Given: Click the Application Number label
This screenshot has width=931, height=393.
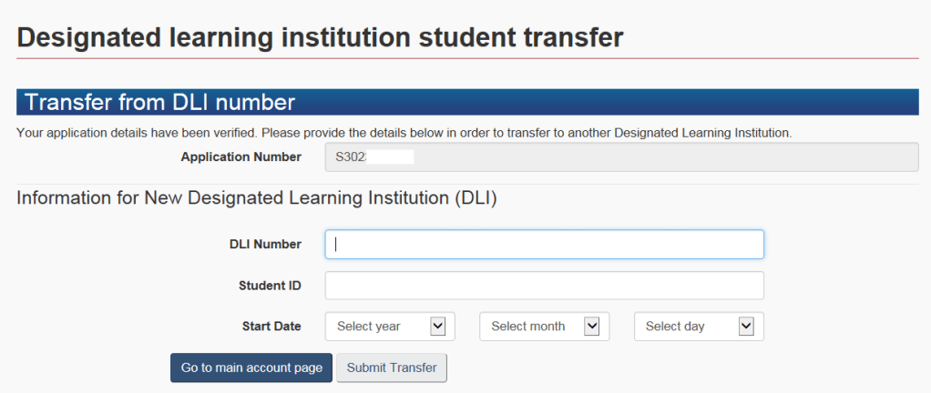Looking at the screenshot, I should coord(240,156).
